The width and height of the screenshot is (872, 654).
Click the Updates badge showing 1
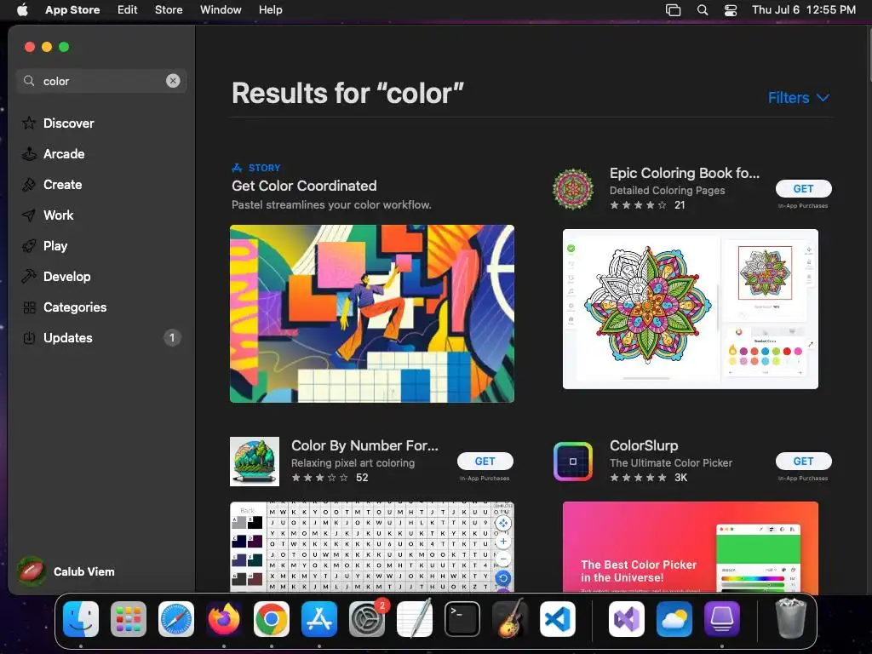[172, 337]
